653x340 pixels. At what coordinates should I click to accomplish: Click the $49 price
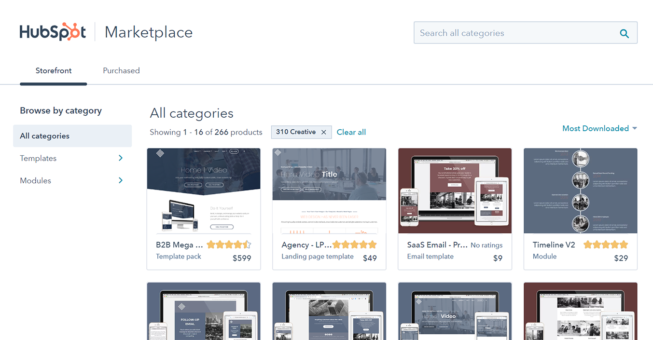[x=370, y=258]
